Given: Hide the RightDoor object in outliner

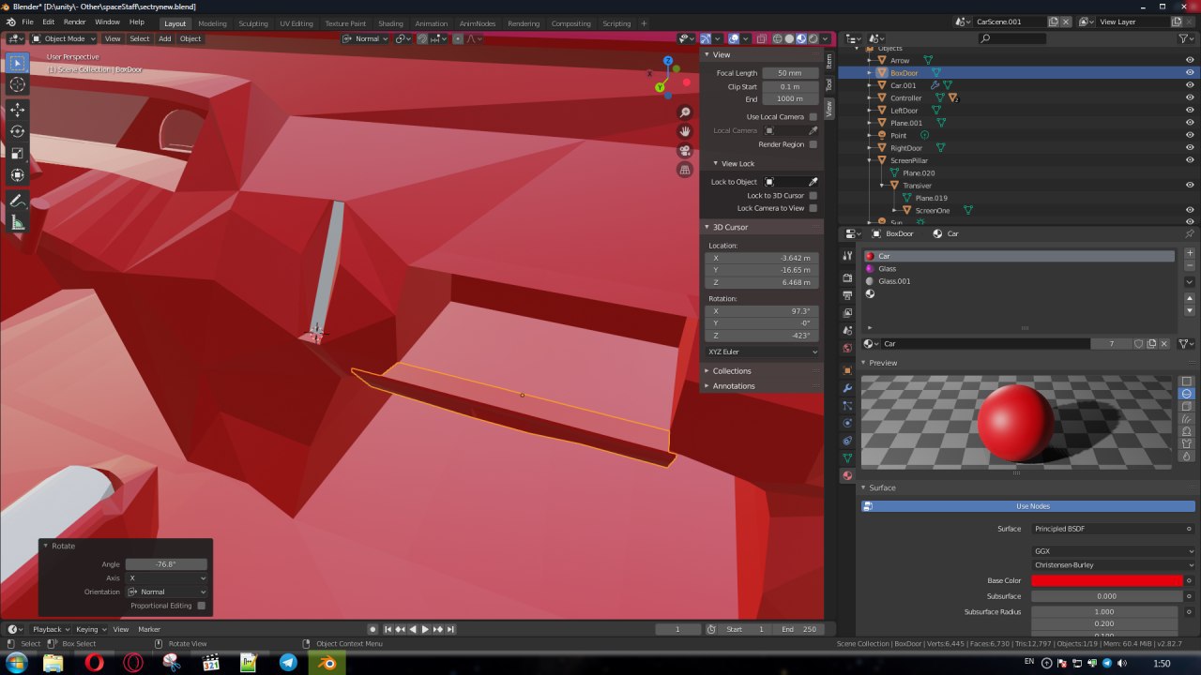Looking at the screenshot, I should pyautogui.click(x=1190, y=148).
